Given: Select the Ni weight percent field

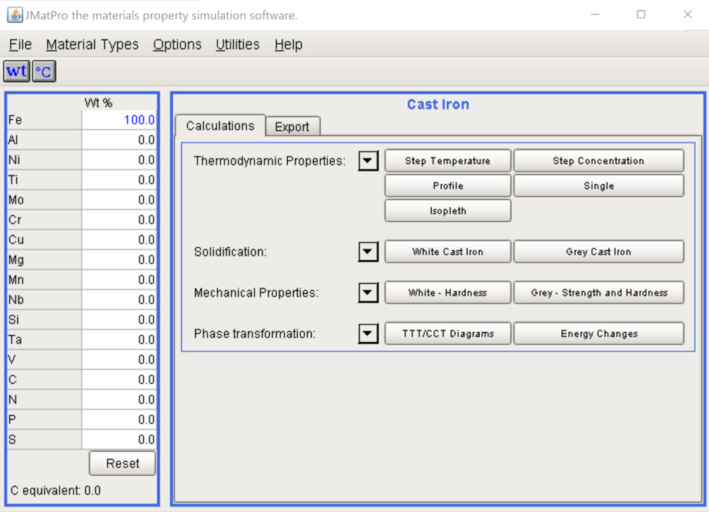Looking at the screenshot, I should pos(119,159).
